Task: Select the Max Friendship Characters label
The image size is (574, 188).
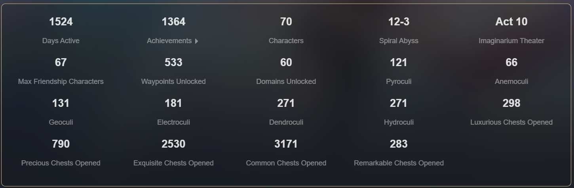Action: pyautogui.click(x=61, y=82)
